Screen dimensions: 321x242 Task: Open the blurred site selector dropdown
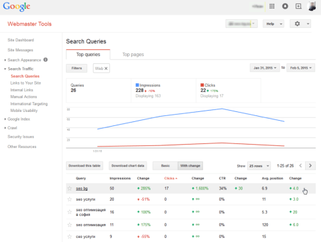tap(242, 24)
